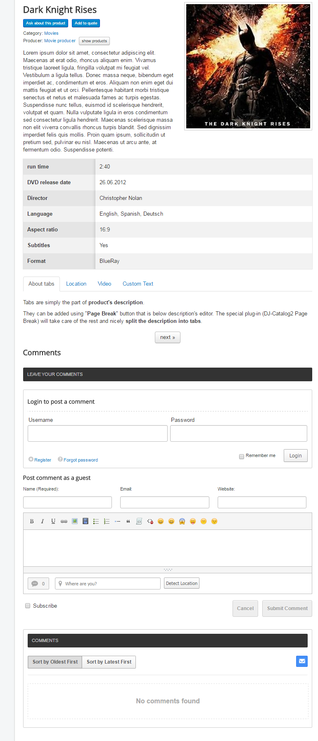The width and height of the screenshot is (318, 741).
Task: Click the Dark Knight Rises title
Action: [x=60, y=10]
